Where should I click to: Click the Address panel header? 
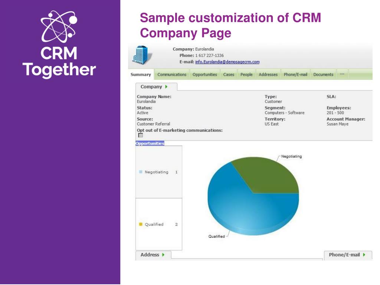tap(153, 255)
